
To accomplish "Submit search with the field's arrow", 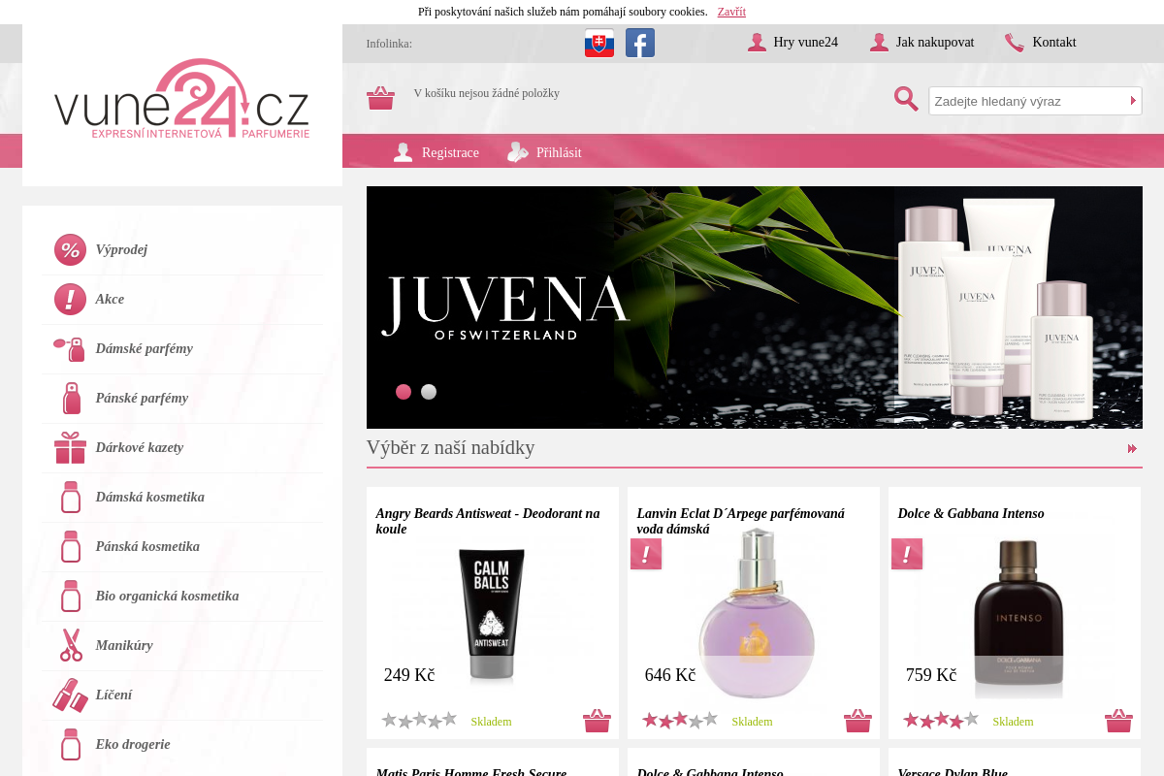I will coord(1133,101).
